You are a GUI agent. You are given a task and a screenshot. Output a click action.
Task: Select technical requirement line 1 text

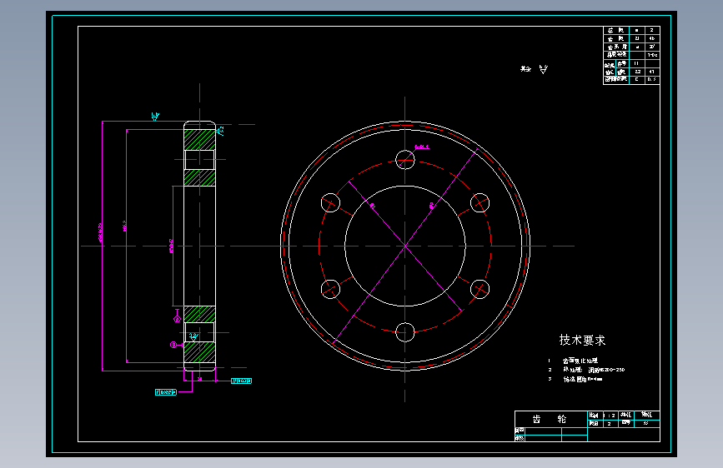[x=580, y=361]
